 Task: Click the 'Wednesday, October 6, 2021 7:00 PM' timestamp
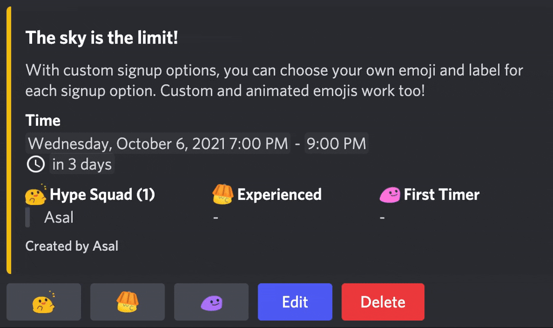(158, 143)
